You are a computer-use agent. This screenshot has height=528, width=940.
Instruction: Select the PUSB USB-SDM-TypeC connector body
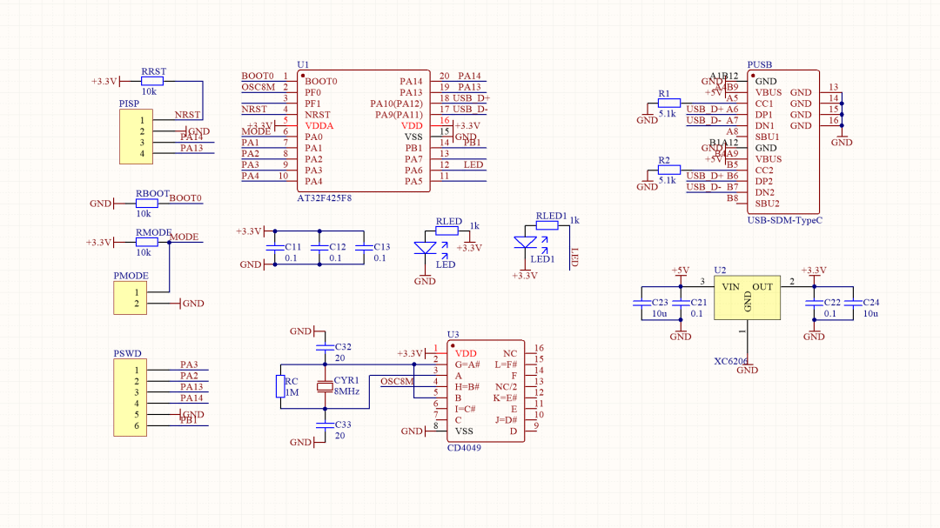pyautogui.click(x=783, y=142)
